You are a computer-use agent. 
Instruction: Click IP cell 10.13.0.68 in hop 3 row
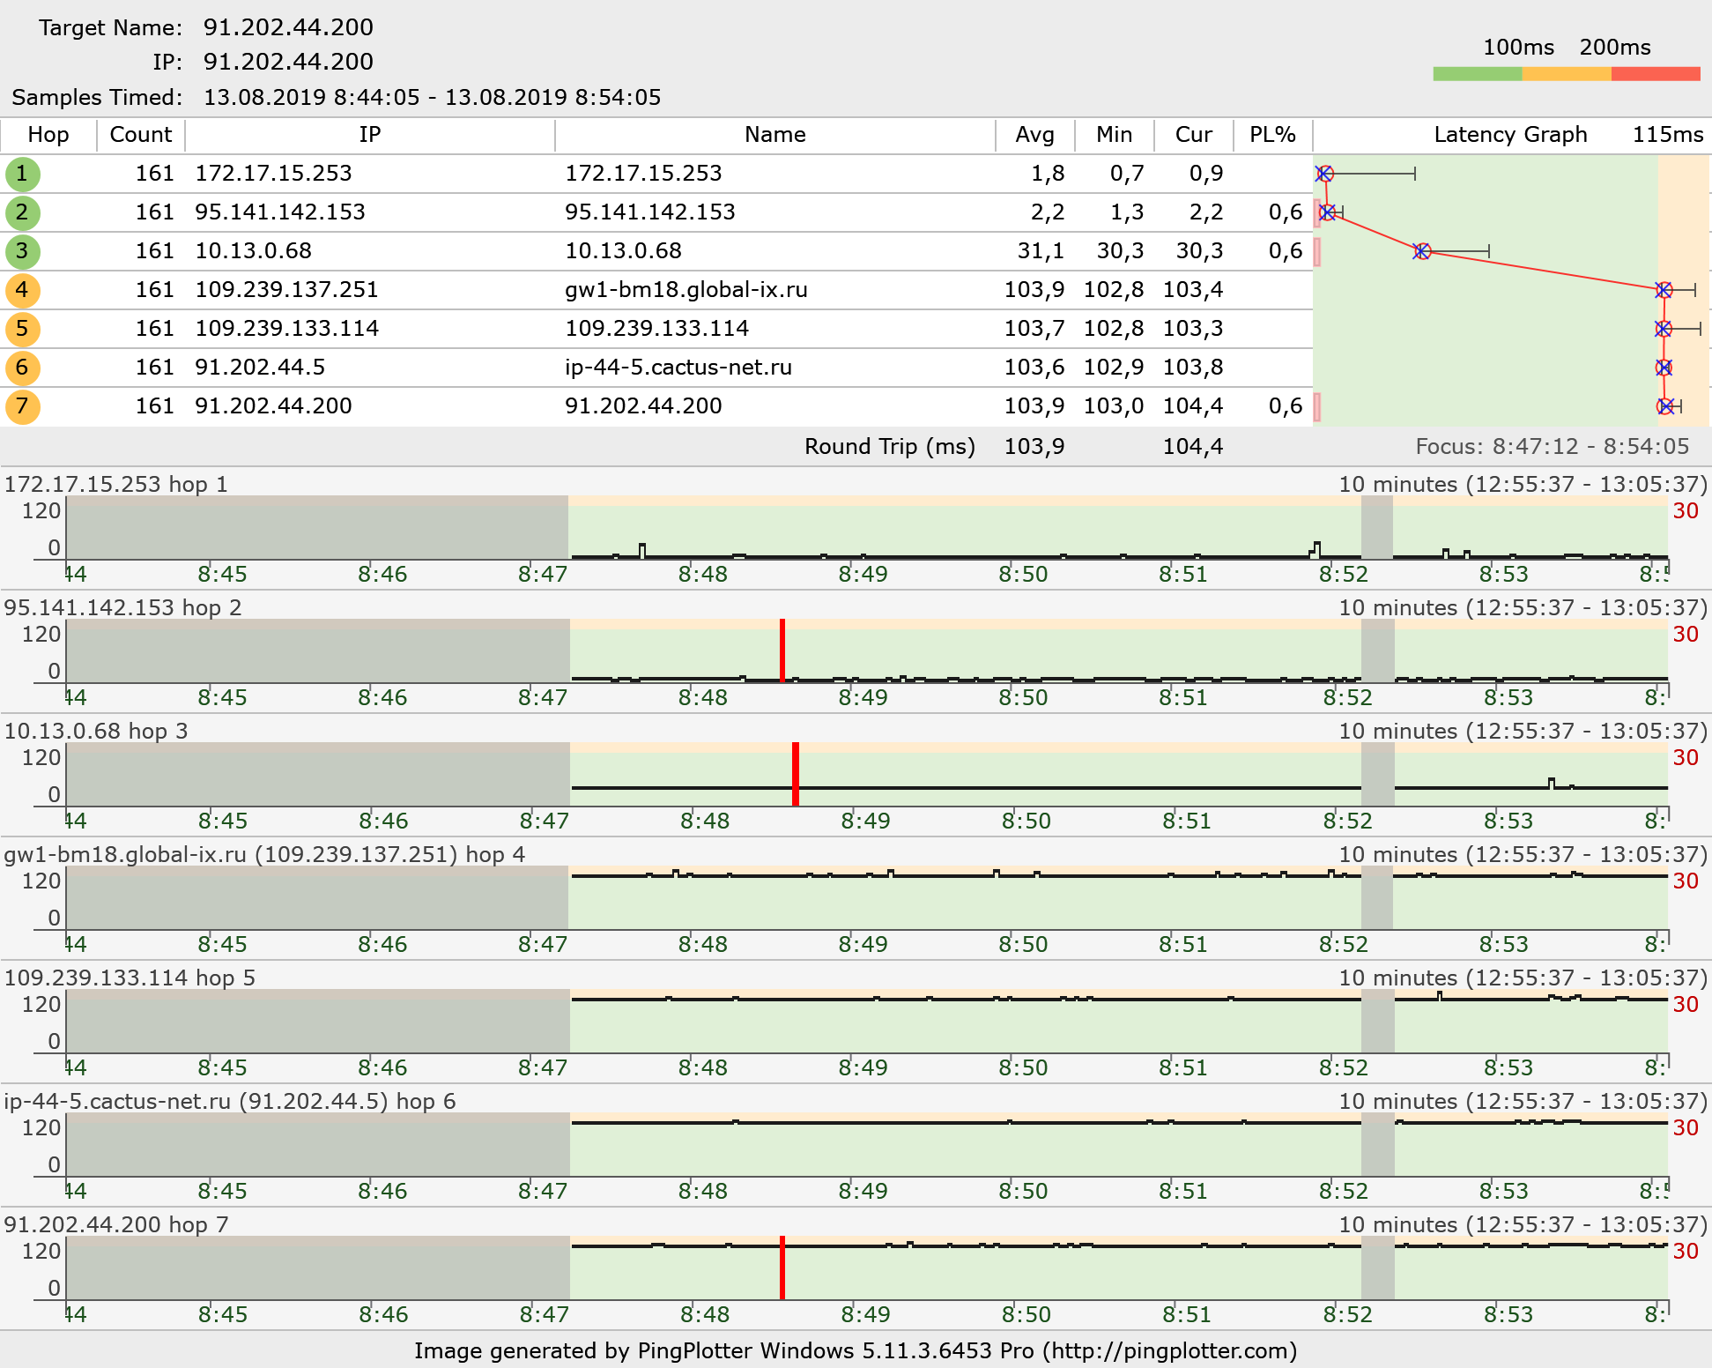tap(254, 251)
